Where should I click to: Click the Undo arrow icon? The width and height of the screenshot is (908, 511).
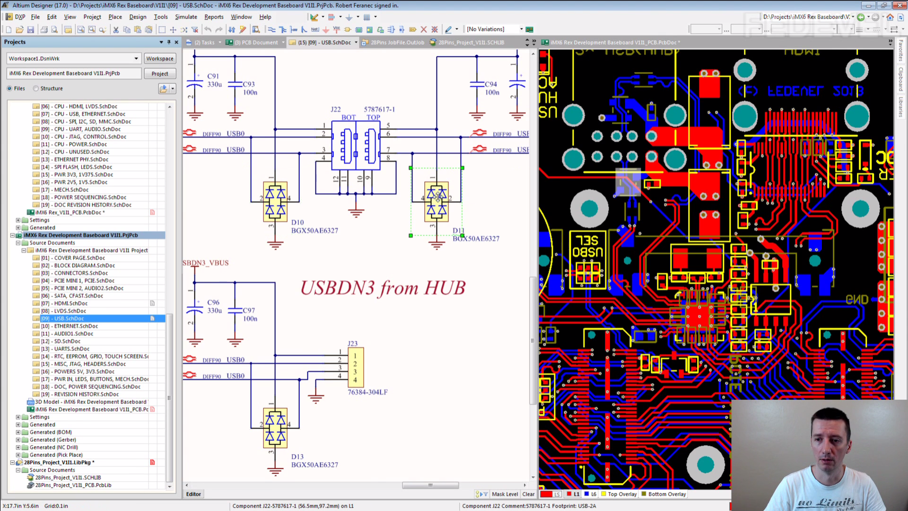[208, 29]
